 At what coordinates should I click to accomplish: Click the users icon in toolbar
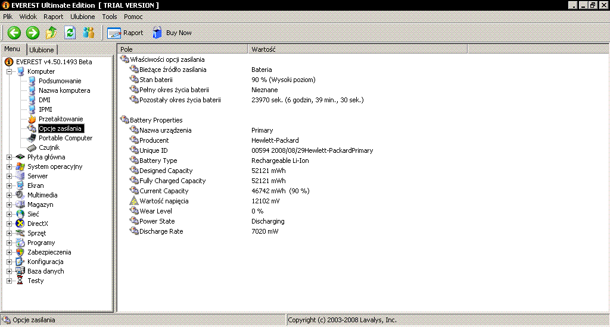click(x=89, y=33)
